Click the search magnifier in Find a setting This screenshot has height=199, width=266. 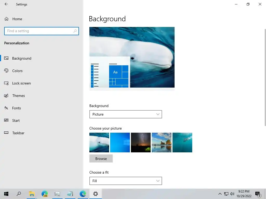pyautogui.click(x=75, y=31)
